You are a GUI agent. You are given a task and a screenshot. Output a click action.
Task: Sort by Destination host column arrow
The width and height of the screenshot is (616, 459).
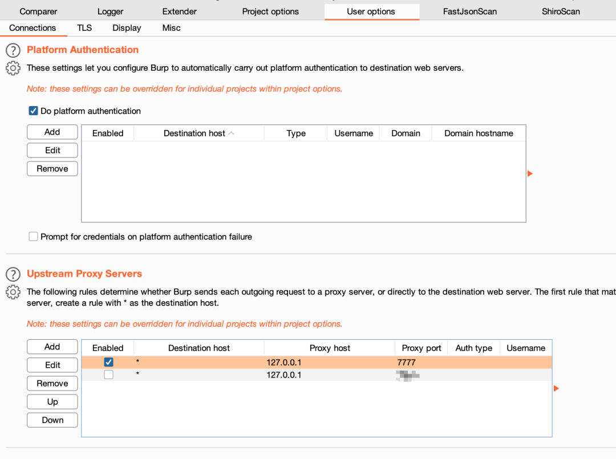(x=231, y=133)
